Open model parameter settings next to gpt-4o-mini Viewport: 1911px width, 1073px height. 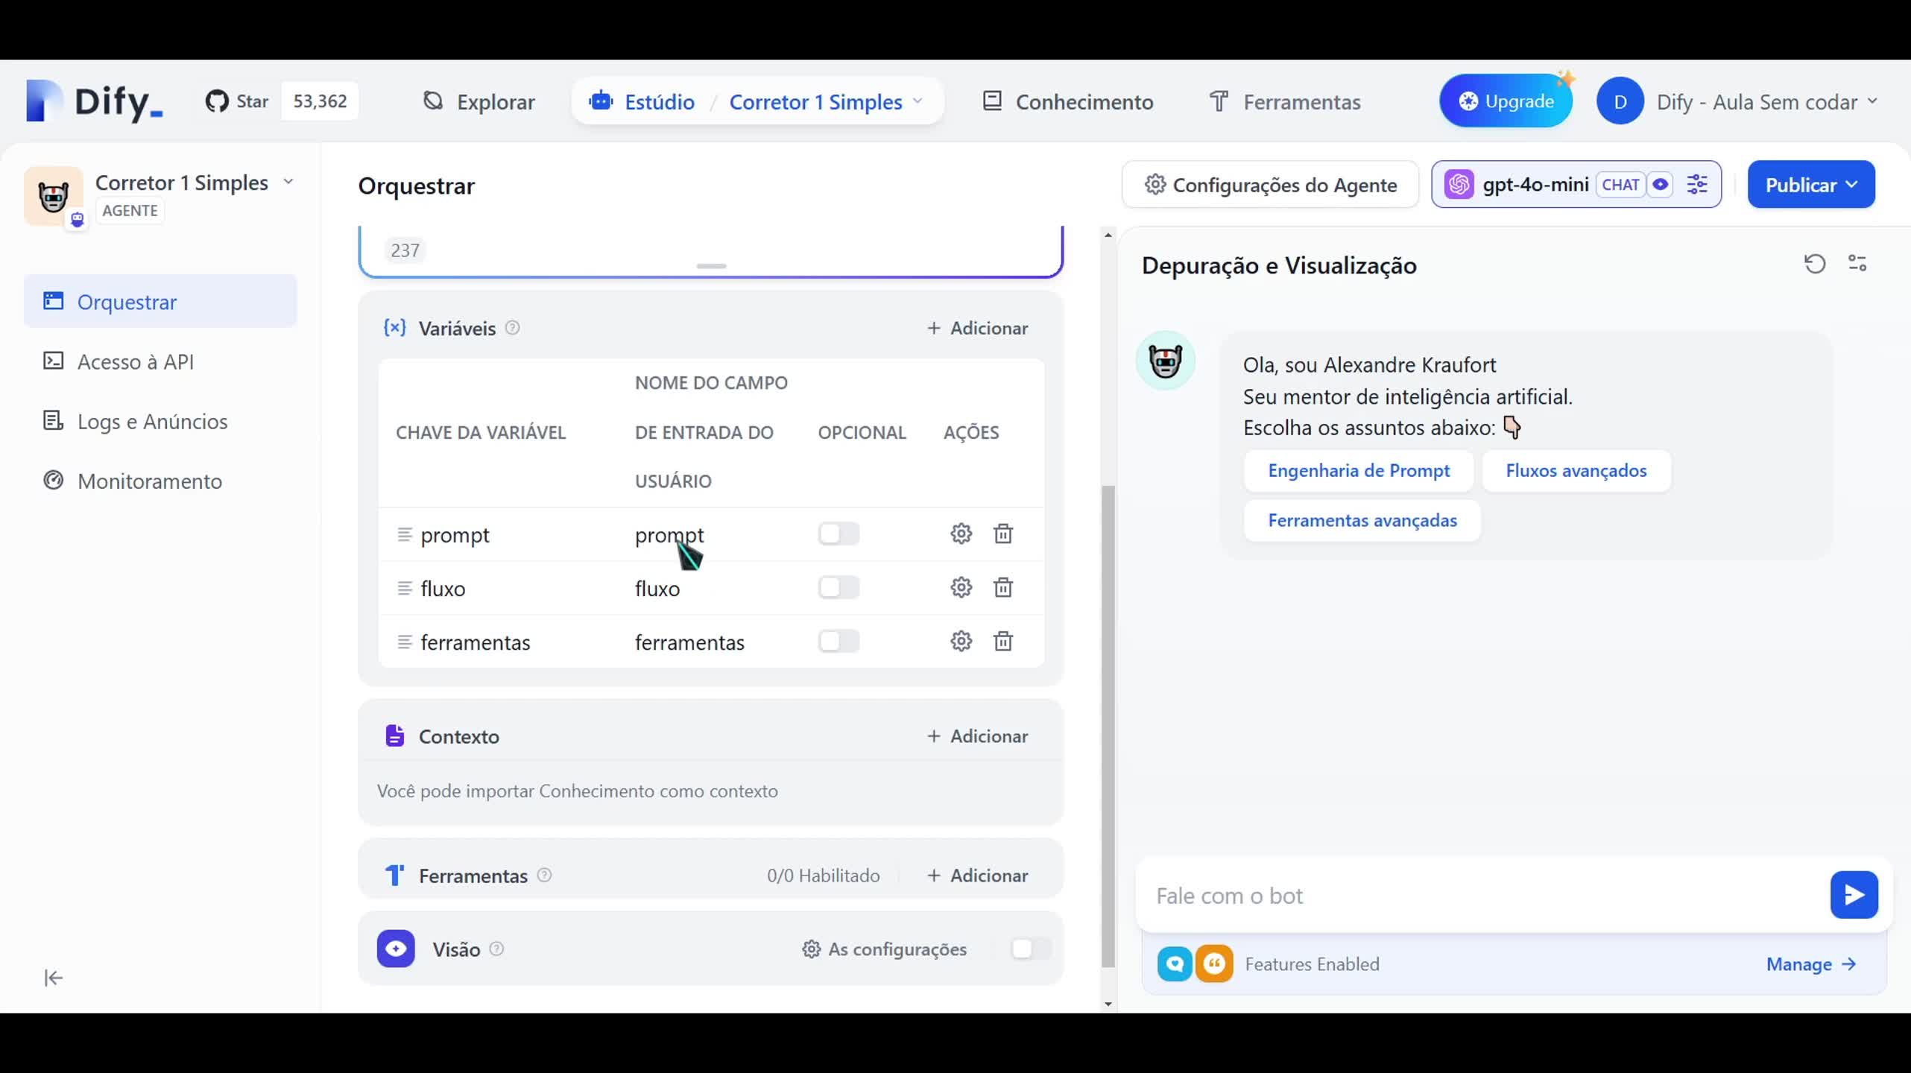point(1698,184)
